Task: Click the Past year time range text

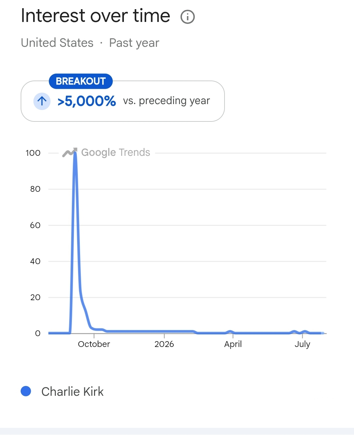Action: pos(134,43)
